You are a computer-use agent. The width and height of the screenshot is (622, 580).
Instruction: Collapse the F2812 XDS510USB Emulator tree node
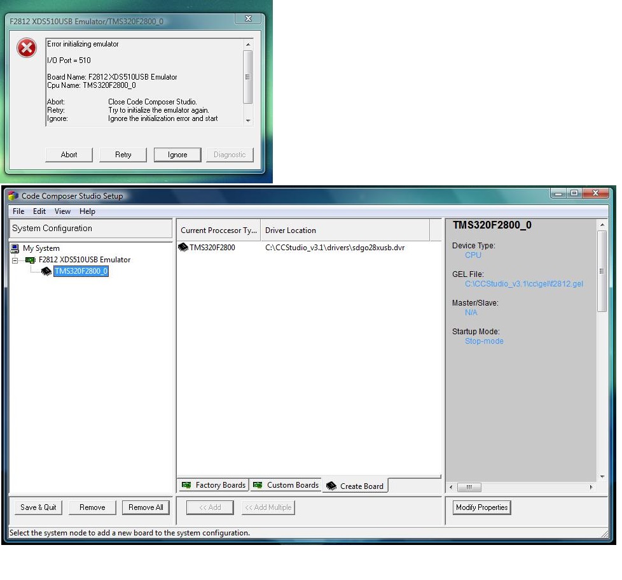point(15,260)
